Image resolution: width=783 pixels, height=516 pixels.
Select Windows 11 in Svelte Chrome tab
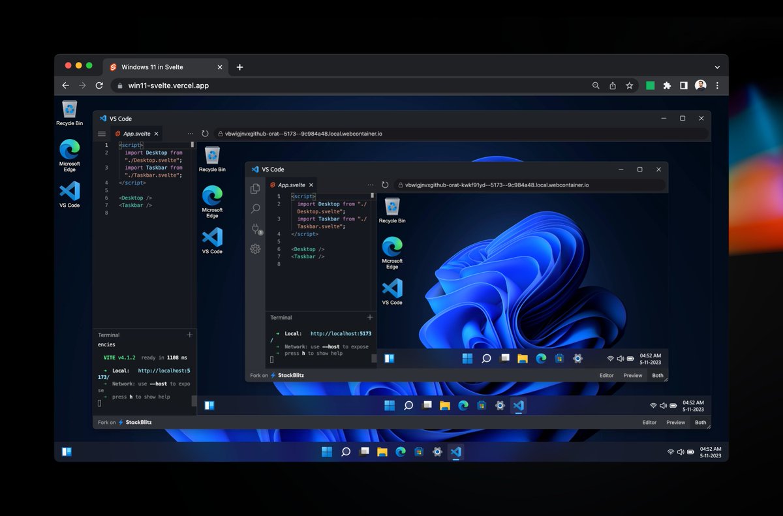166,67
